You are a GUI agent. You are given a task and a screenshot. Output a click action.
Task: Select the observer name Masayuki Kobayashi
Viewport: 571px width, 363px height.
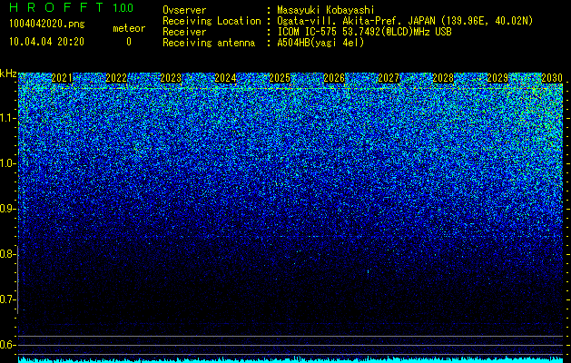(326, 10)
